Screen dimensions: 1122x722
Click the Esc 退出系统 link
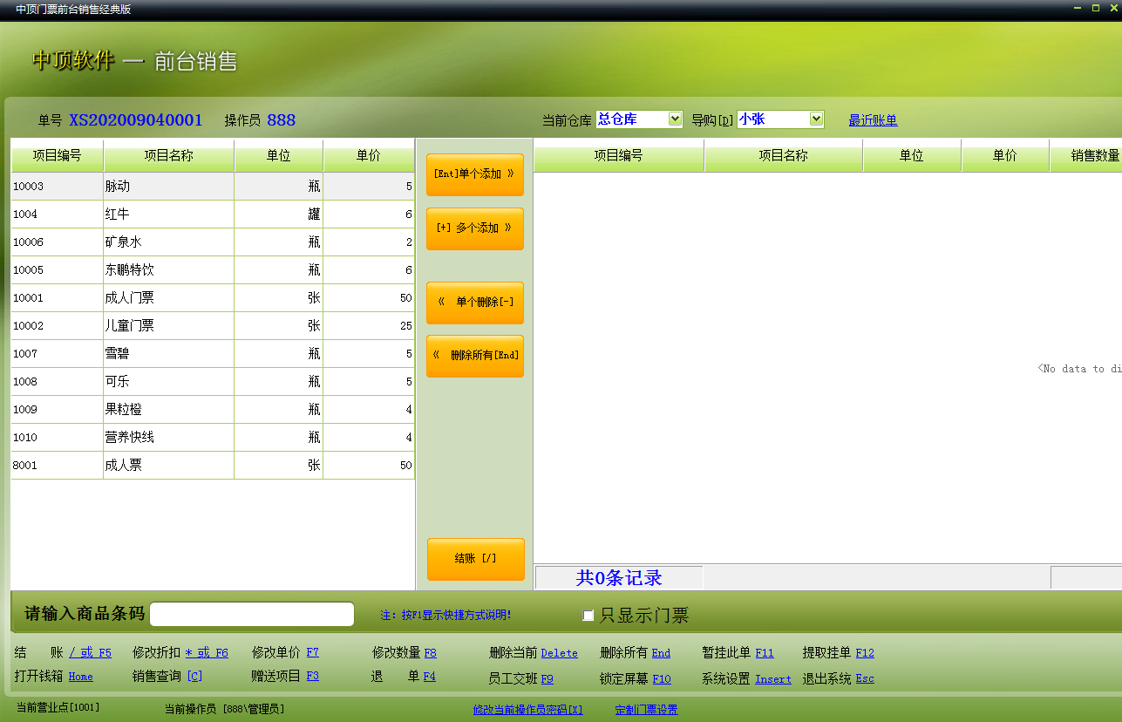[x=865, y=678]
